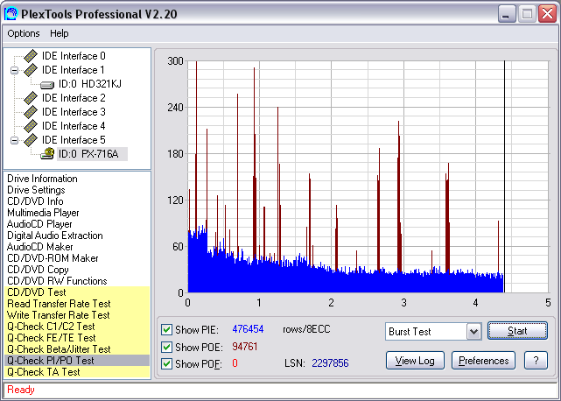Click the HD321KJ hard drive icon
The height and width of the screenshot is (401, 561).
click(47, 85)
